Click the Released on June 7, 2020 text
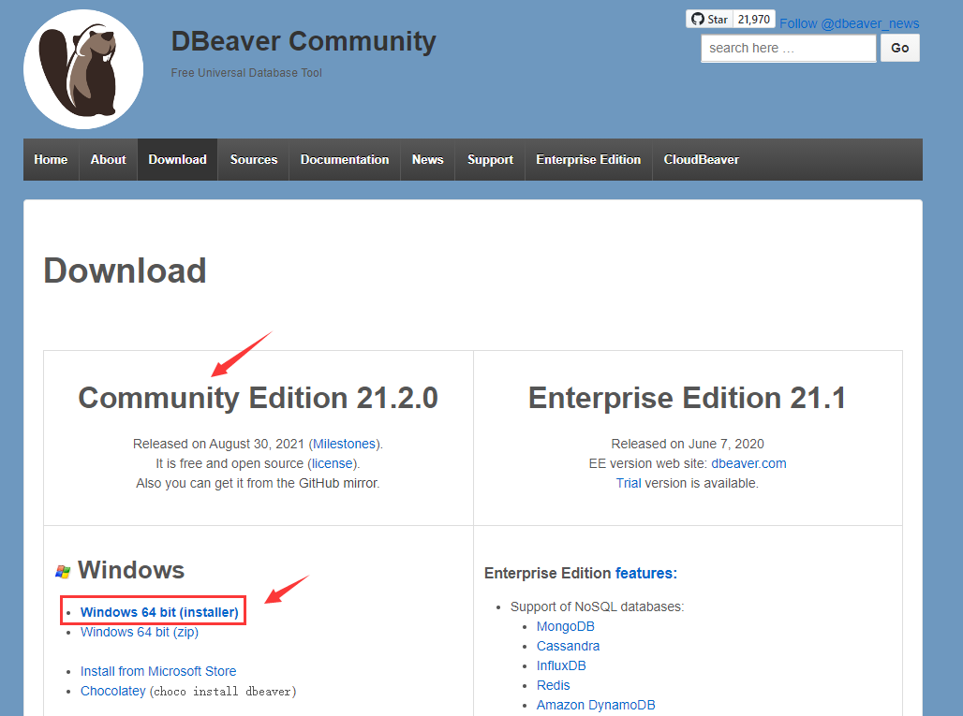The width and height of the screenshot is (963, 716). (688, 444)
